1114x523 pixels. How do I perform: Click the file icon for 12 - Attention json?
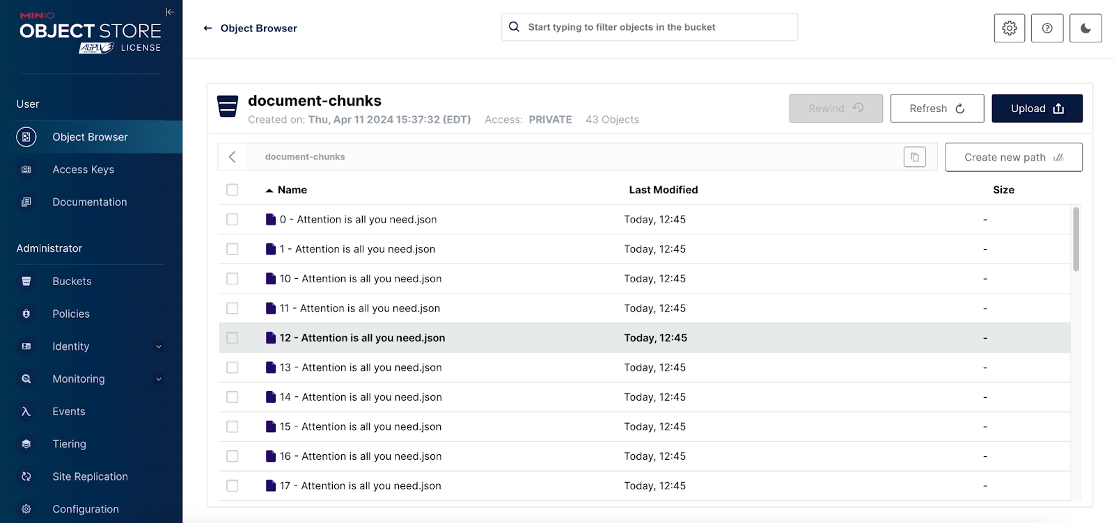(x=271, y=338)
